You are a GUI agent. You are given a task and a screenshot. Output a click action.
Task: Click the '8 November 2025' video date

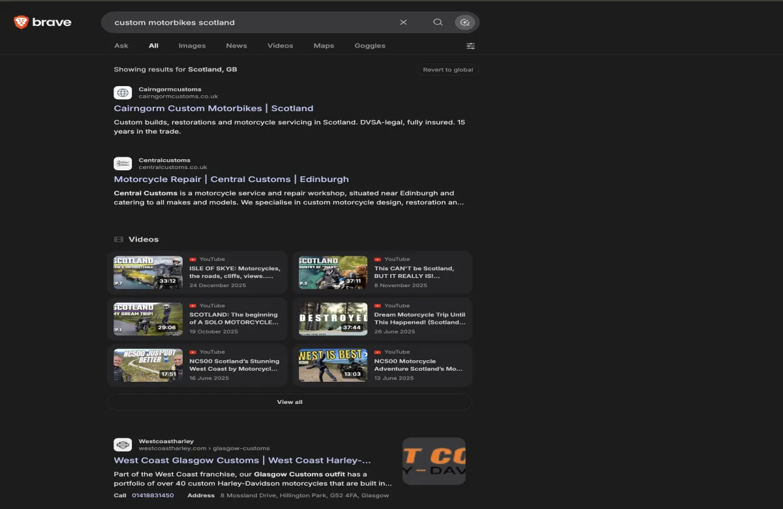401,285
